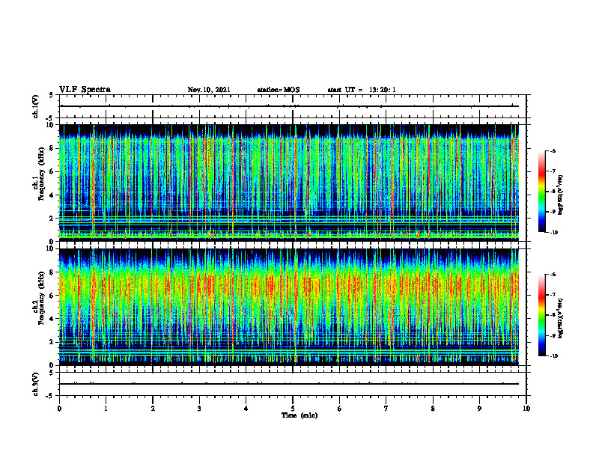Click the "2" kHz tick of ch.1 frequency axis
Viewport: 593px width, 458px height.
point(52,219)
